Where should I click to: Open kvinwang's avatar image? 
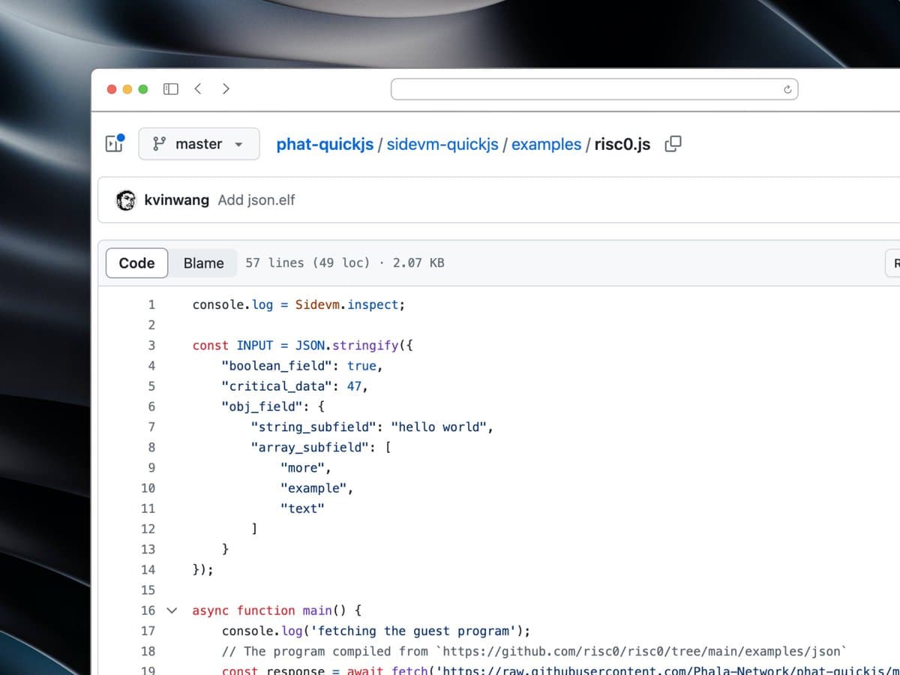(126, 200)
